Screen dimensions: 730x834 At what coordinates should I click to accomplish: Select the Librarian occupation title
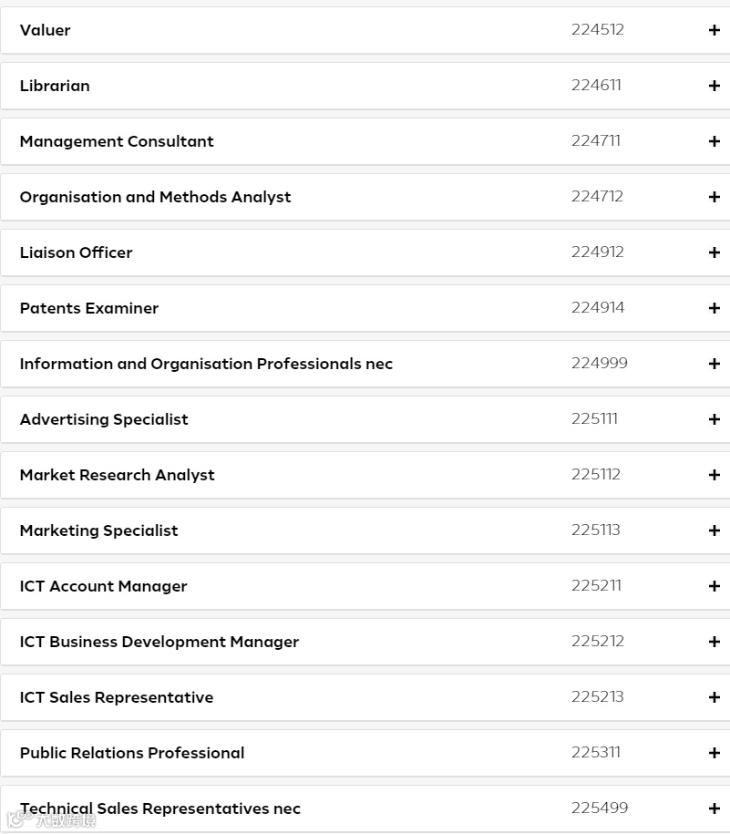click(55, 86)
